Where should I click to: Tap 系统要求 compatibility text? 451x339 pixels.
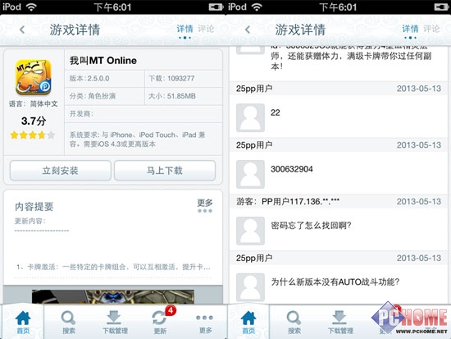(x=137, y=140)
